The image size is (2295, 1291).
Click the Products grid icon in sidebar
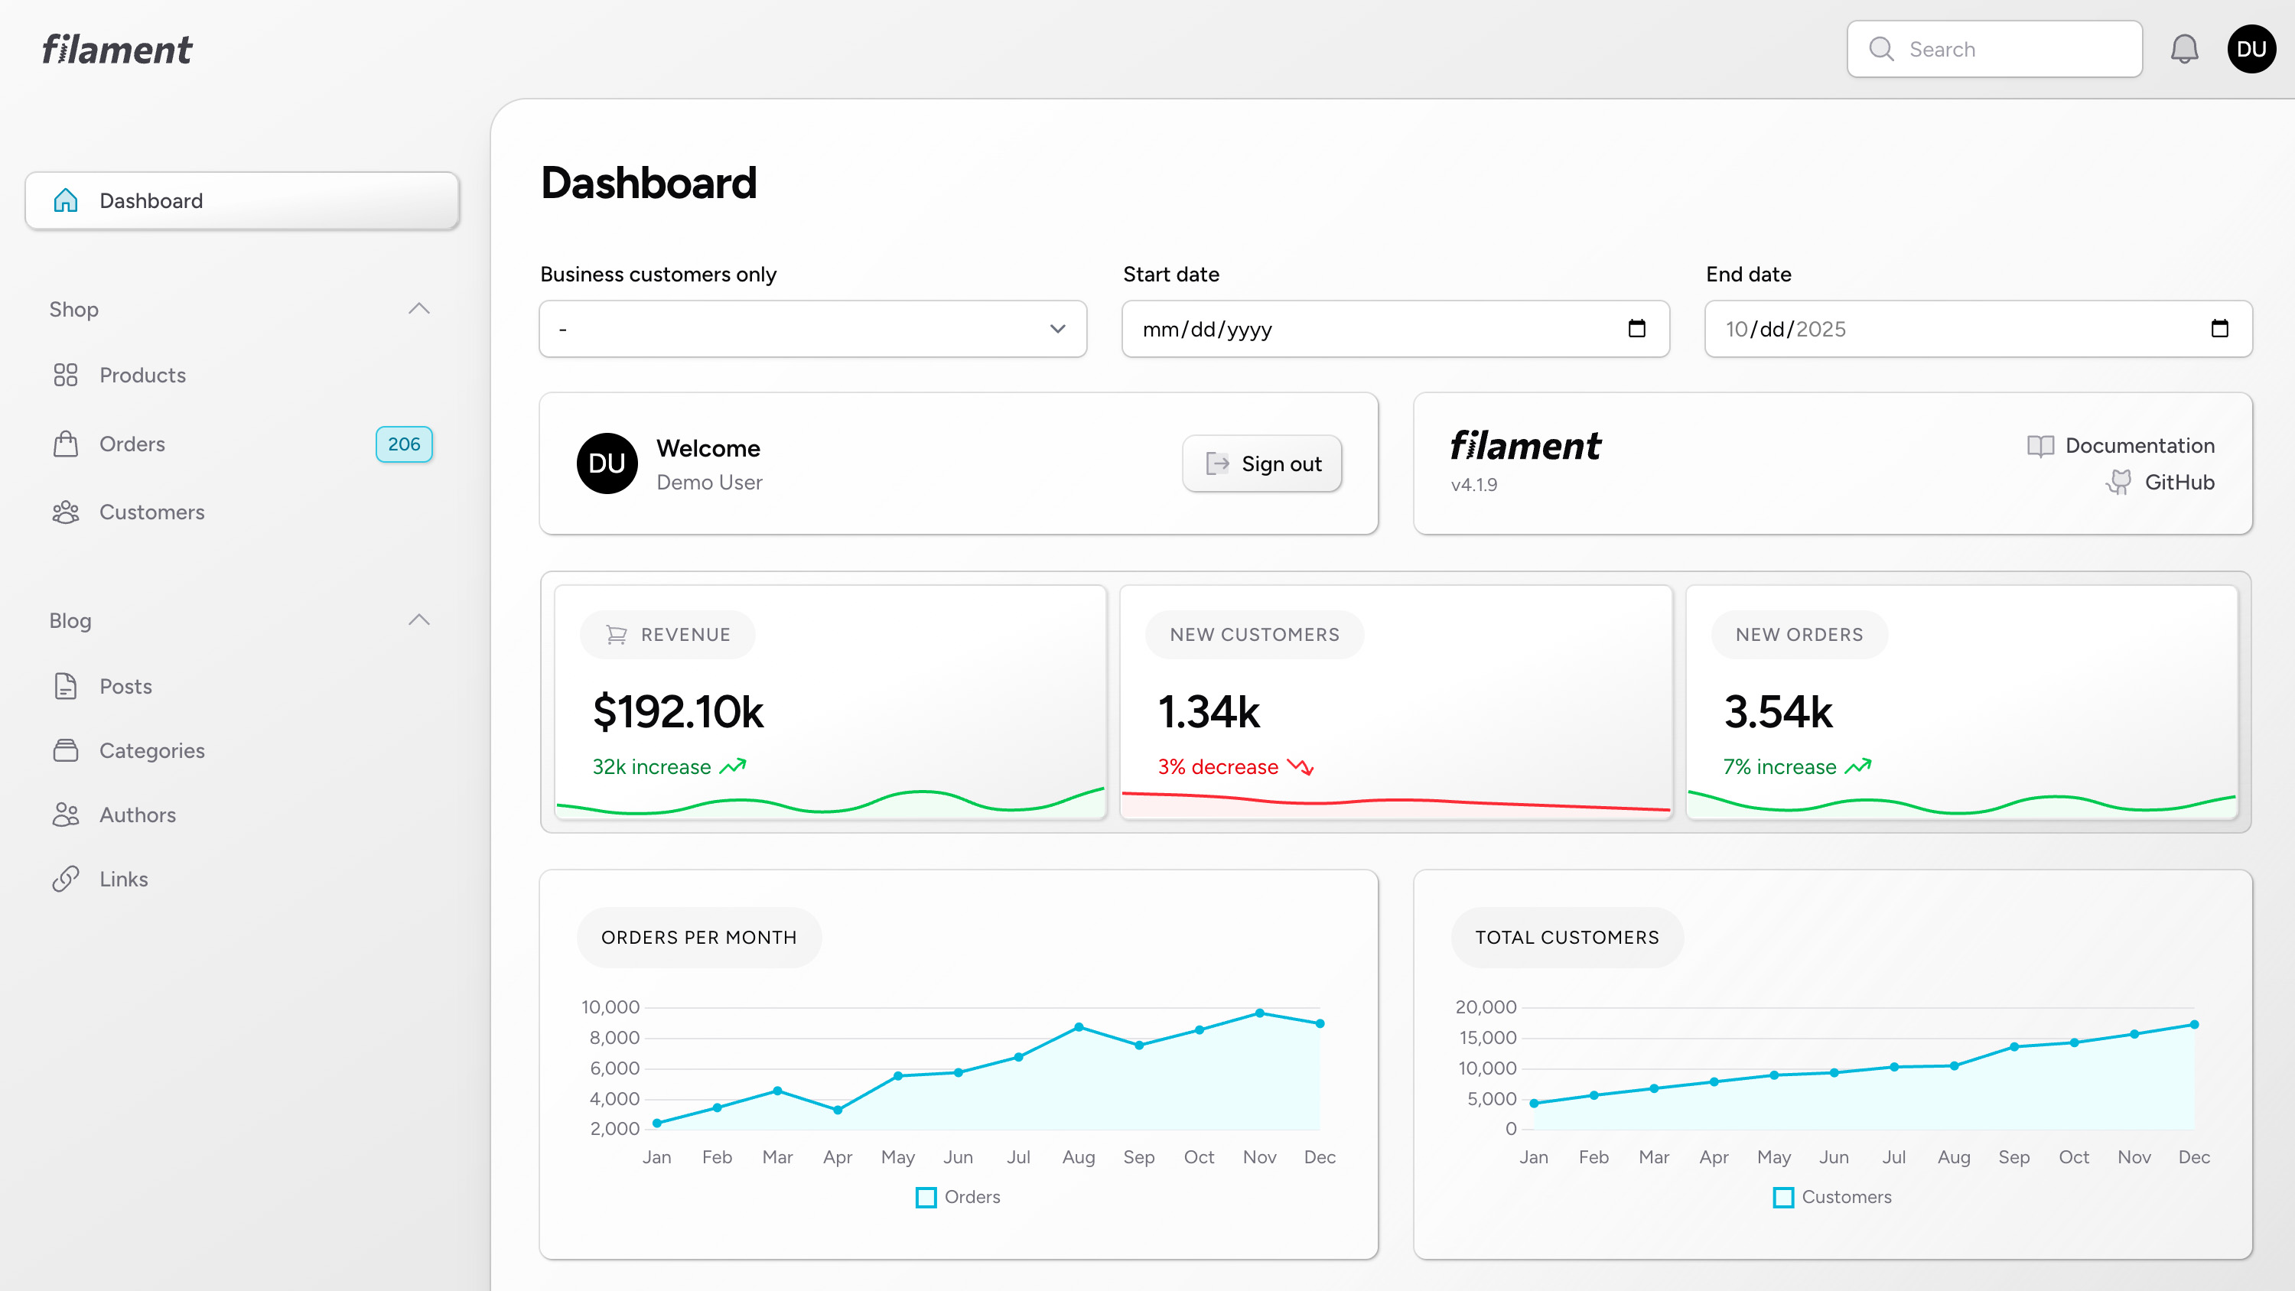65,375
